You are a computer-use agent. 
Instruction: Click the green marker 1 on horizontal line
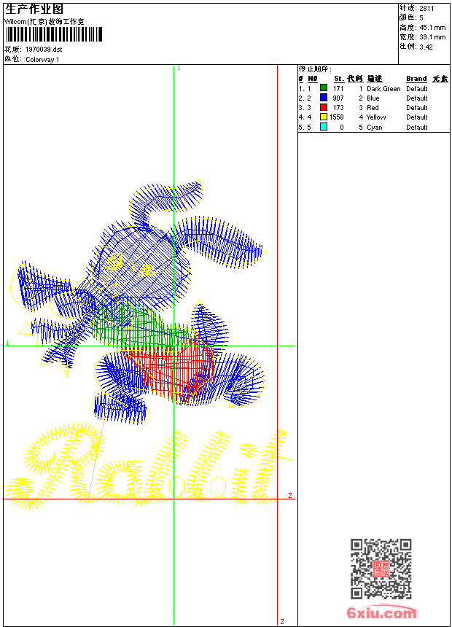[x=7, y=343]
